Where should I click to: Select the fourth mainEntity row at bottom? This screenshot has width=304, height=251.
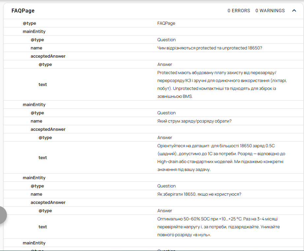click(153, 243)
